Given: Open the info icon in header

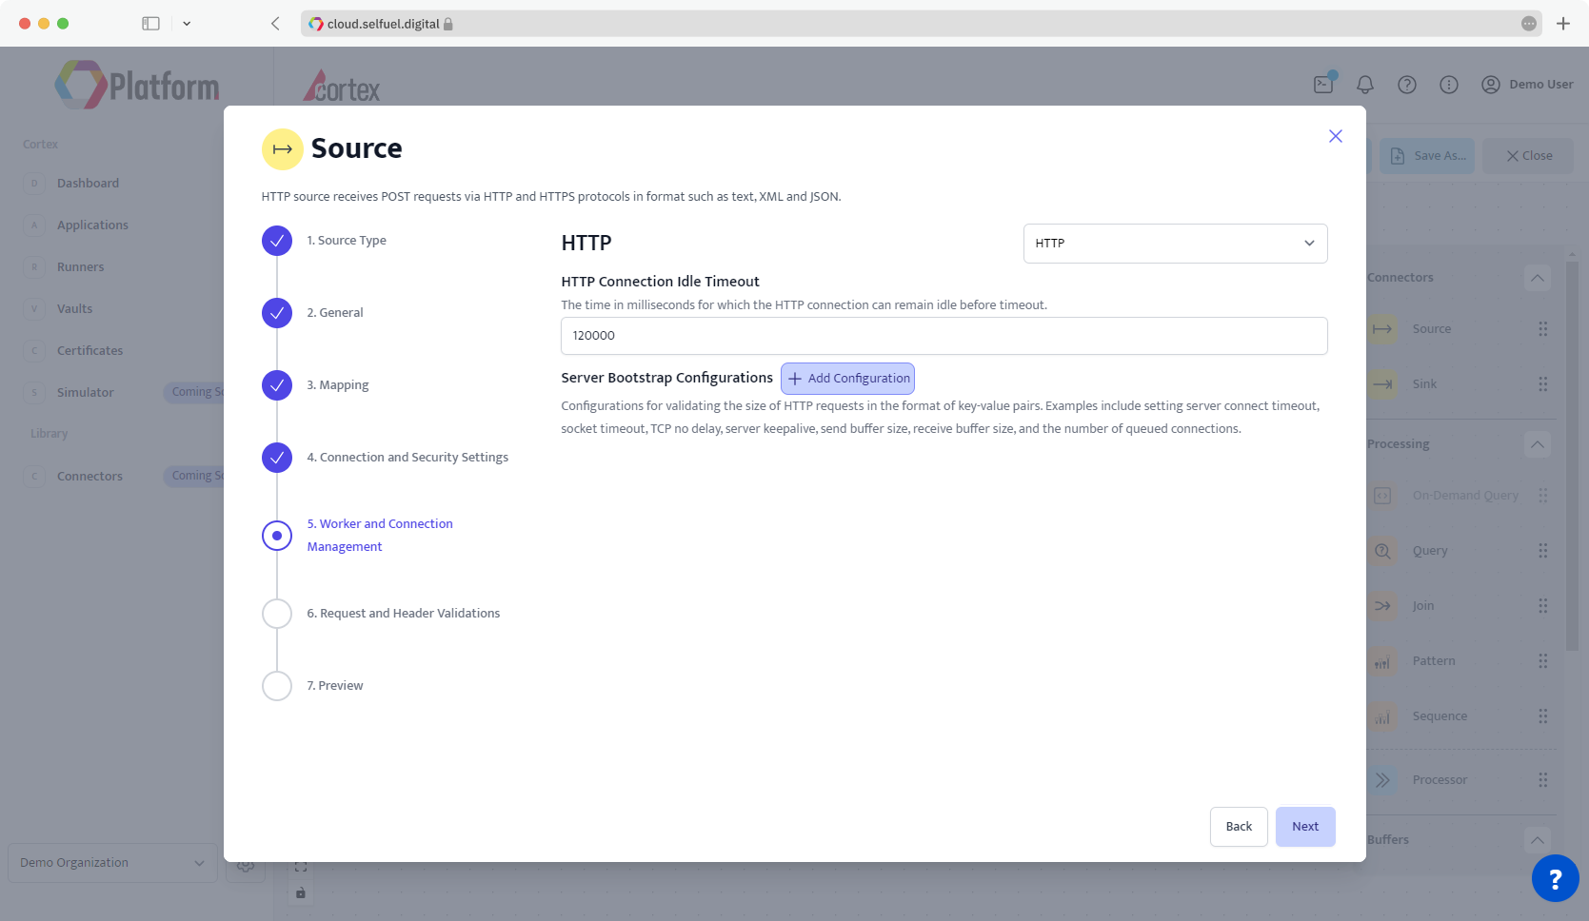Looking at the screenshot, I should click(1449, 85).
